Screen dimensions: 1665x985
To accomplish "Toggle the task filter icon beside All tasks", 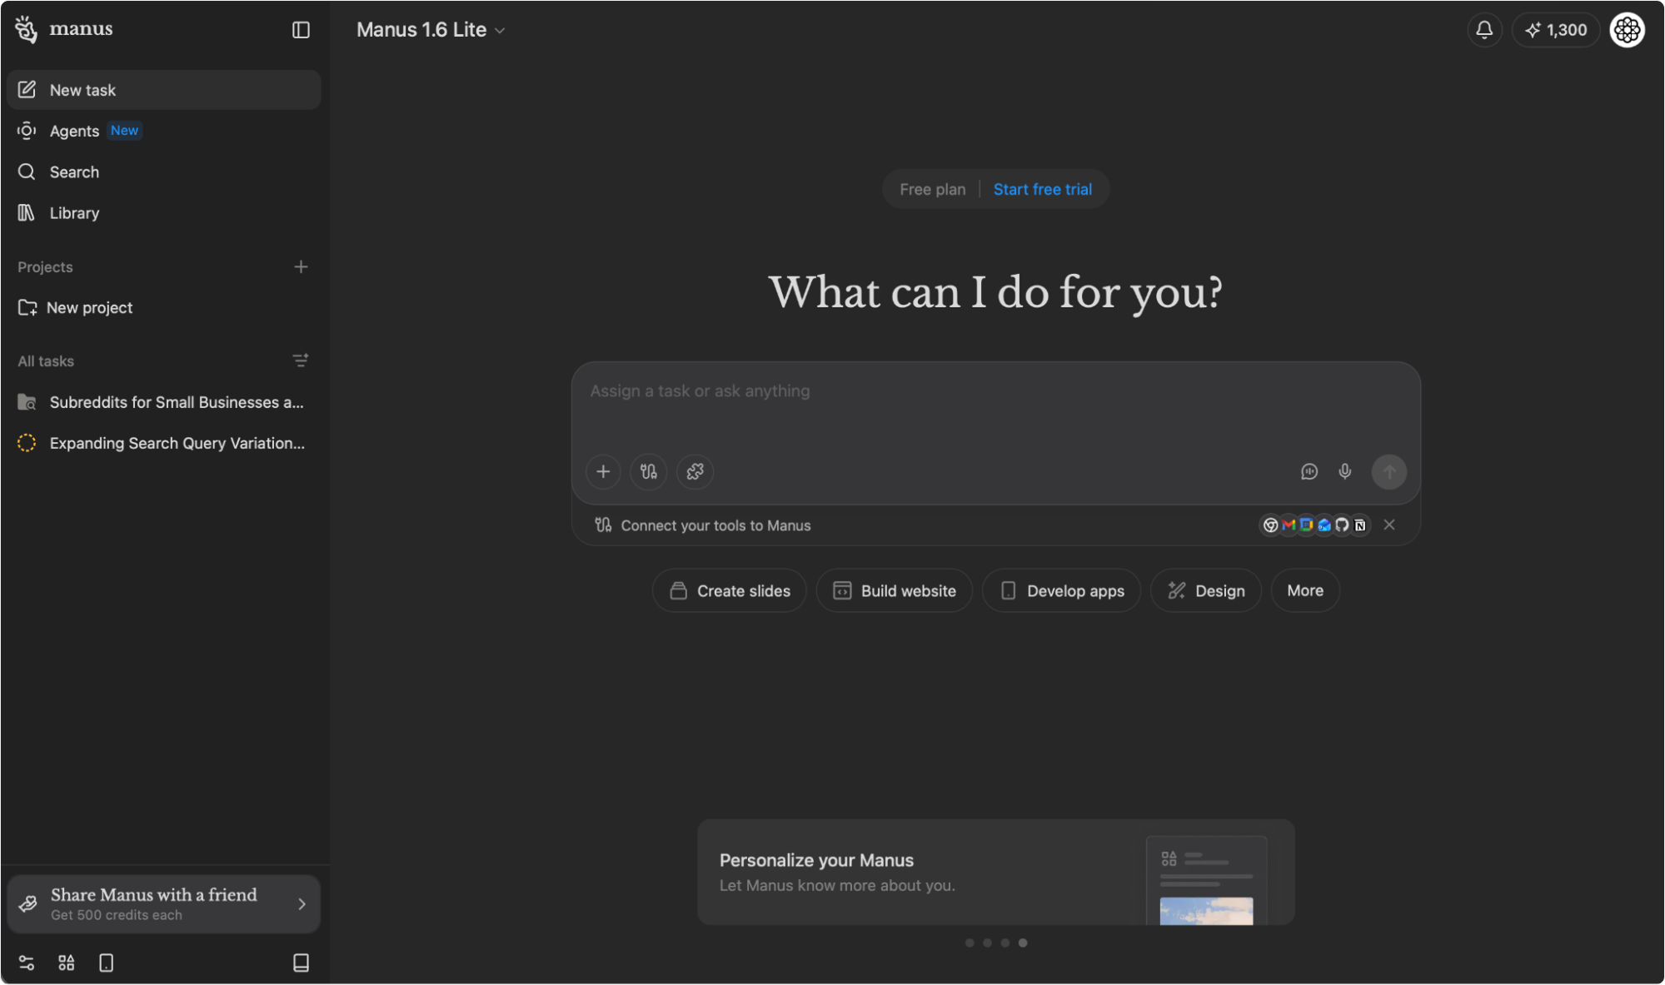I will pos(300,361).
